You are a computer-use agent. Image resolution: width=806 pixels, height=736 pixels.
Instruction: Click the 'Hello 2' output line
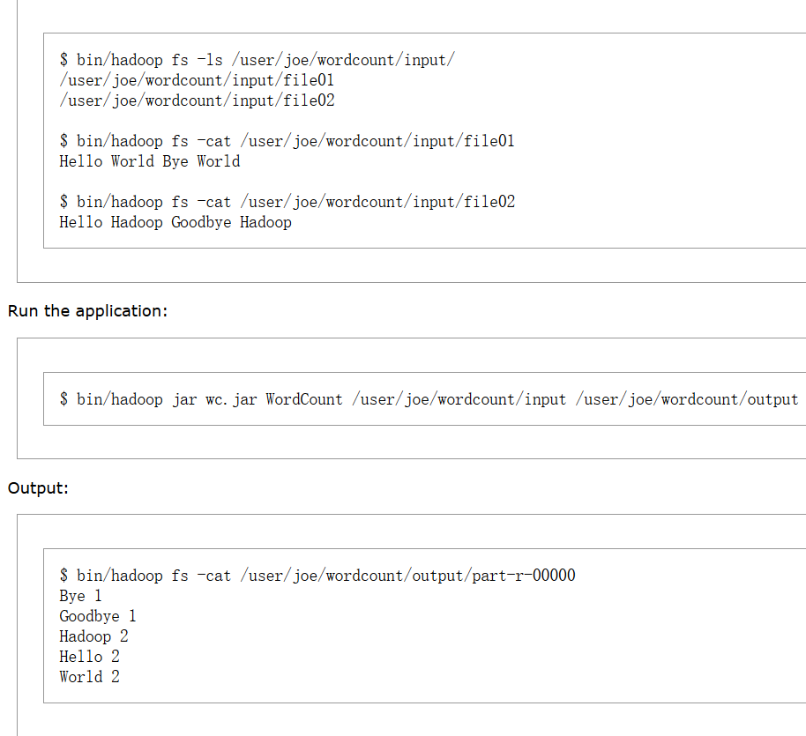[89, 657]
